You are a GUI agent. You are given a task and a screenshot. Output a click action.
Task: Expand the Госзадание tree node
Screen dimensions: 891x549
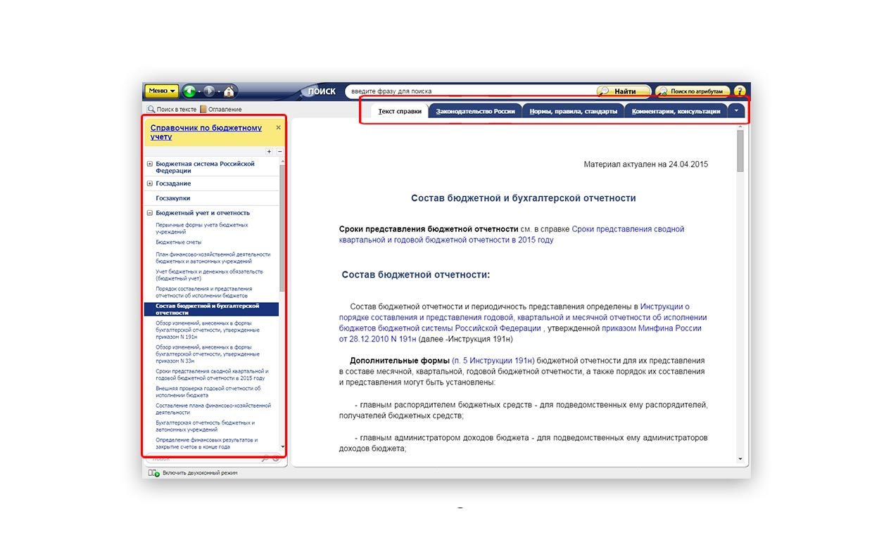tap(150, 183)
